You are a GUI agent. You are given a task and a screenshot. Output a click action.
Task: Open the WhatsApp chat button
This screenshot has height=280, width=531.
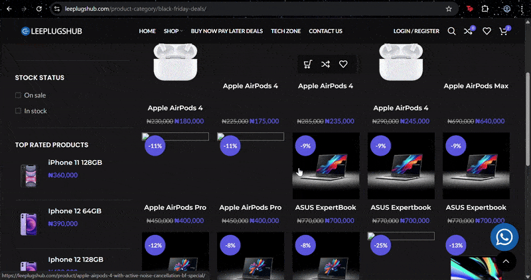[504, 237]
